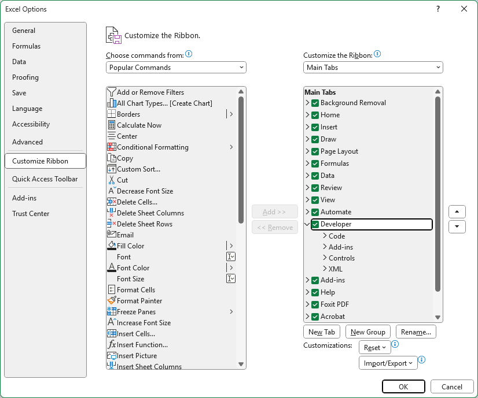478x398 pixels.
Task: Click the Rename button
Action: pyautogui.click(x=416, y=332)
